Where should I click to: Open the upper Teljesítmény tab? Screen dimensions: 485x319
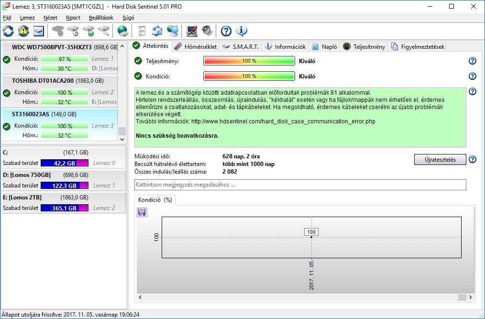(x=364, y=47)
